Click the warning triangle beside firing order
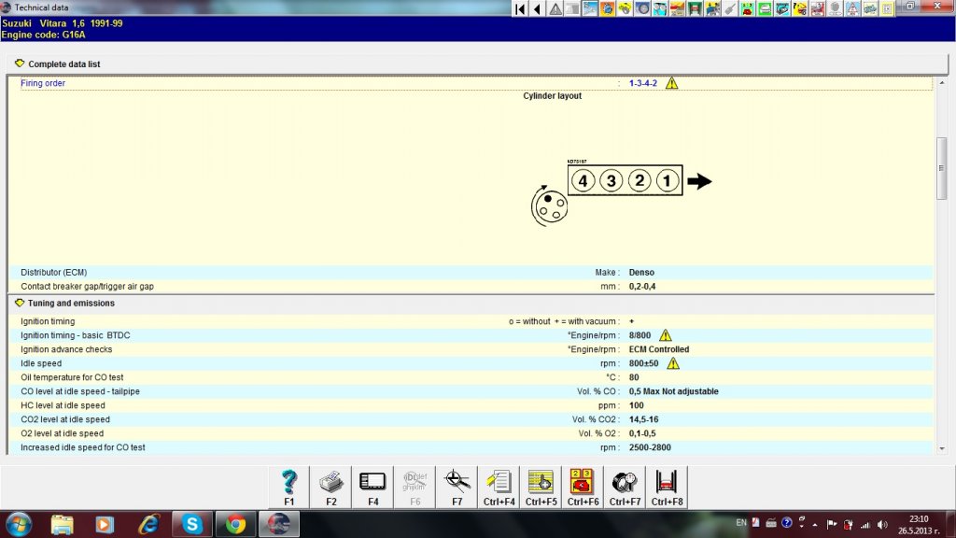Viewport: 956px width, 538px height. click(x=672, y=83)
